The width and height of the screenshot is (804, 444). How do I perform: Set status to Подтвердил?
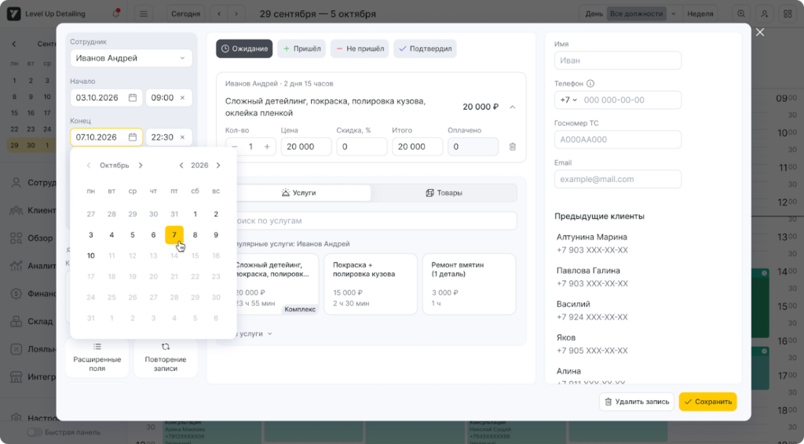(425, 49)
